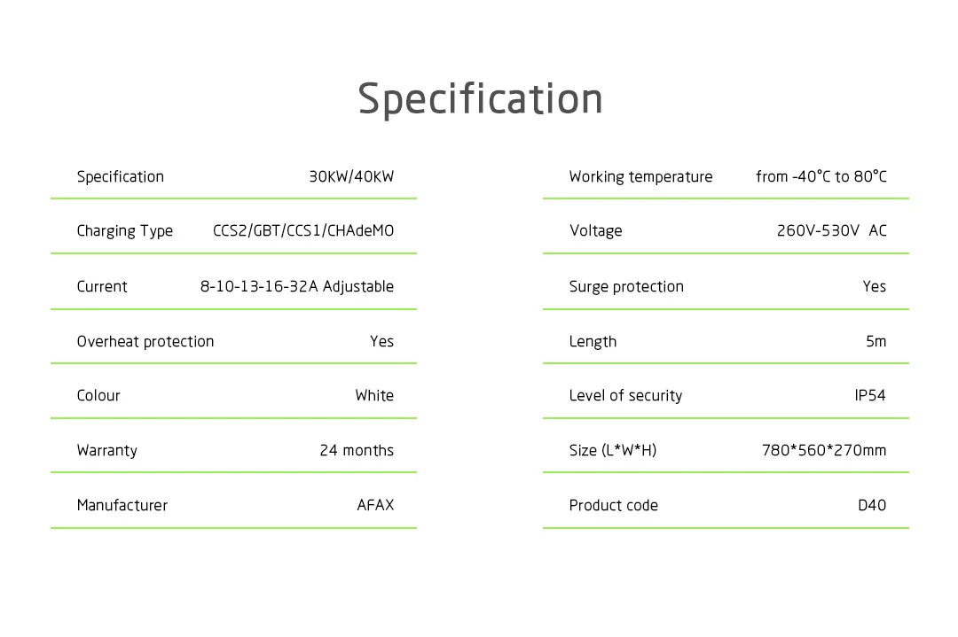This screenshot has width=958, height=637.
Task: Select the 780*560*270mm size value
Action: click(x=823, y=450)
